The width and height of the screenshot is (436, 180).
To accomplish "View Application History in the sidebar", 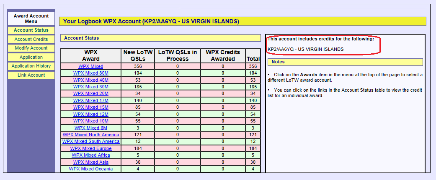I will 31,66.
